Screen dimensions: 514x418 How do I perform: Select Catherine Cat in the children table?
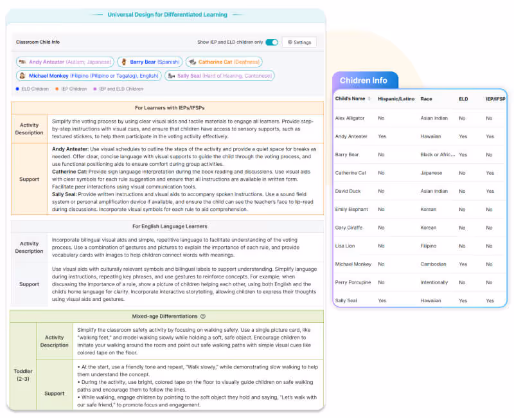(x=350, y=173)
